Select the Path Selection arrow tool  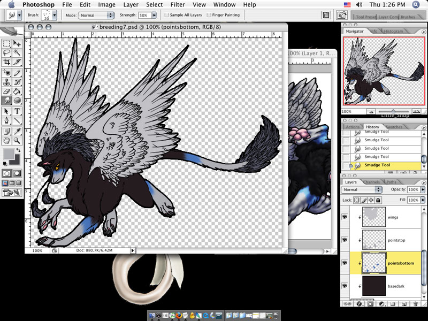tap(6, 111)
